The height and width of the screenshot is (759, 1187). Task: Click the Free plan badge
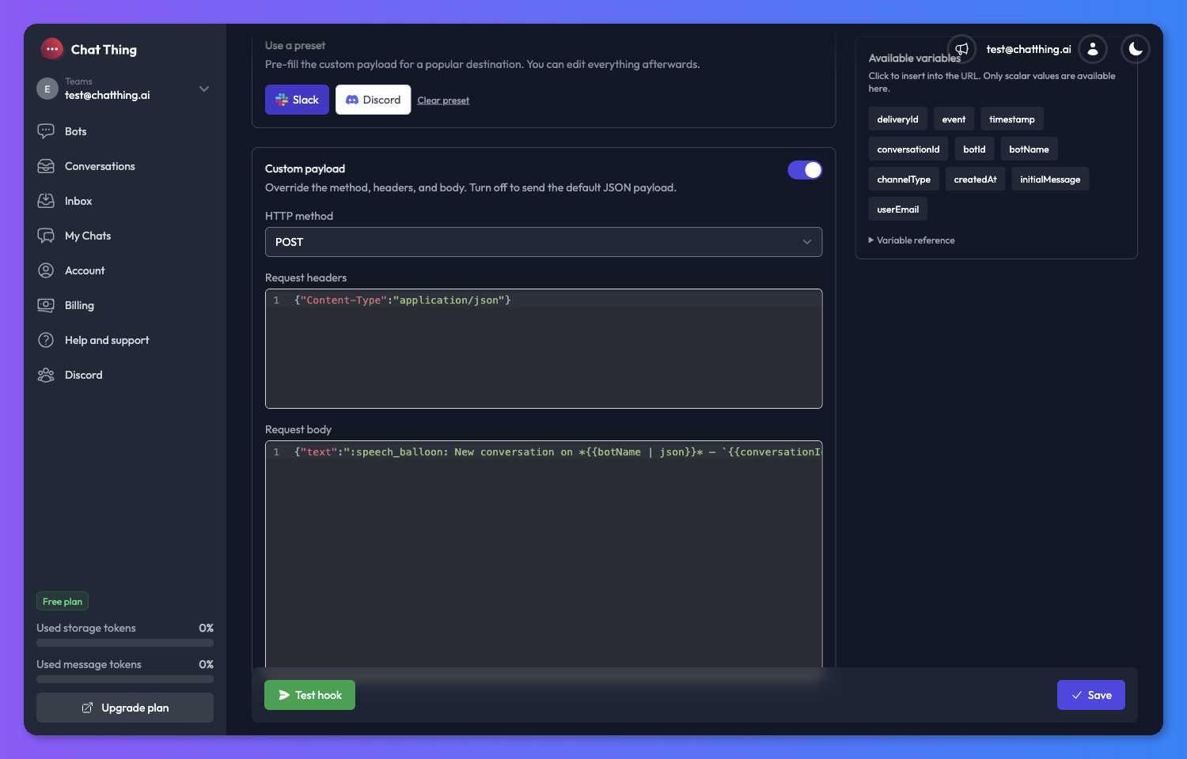tap(63, 602)
